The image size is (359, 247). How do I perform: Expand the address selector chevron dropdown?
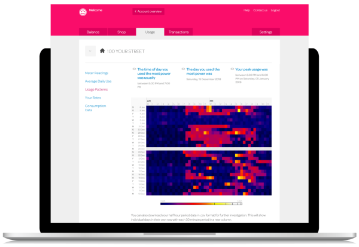tap(90, 51)
